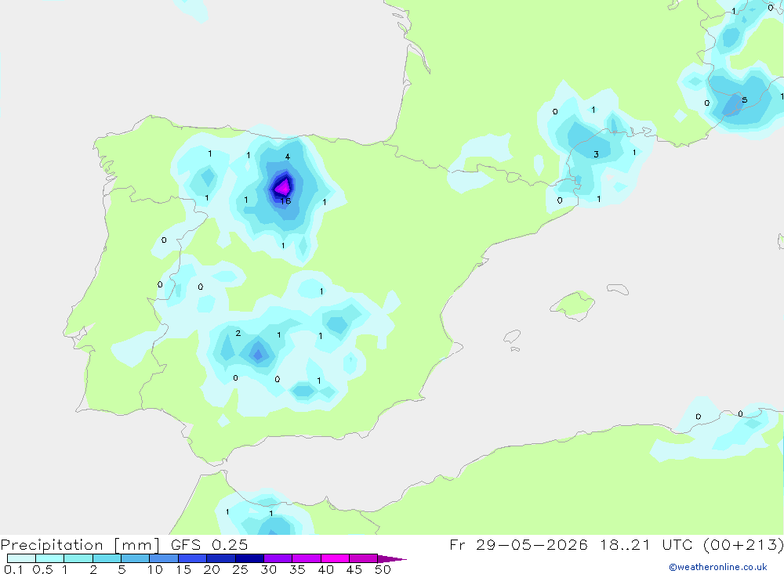
Task: Click the '15' legend scale label
Action: pos(183,569)
